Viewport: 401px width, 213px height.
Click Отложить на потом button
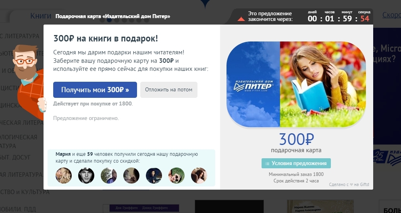coord(169,90)
